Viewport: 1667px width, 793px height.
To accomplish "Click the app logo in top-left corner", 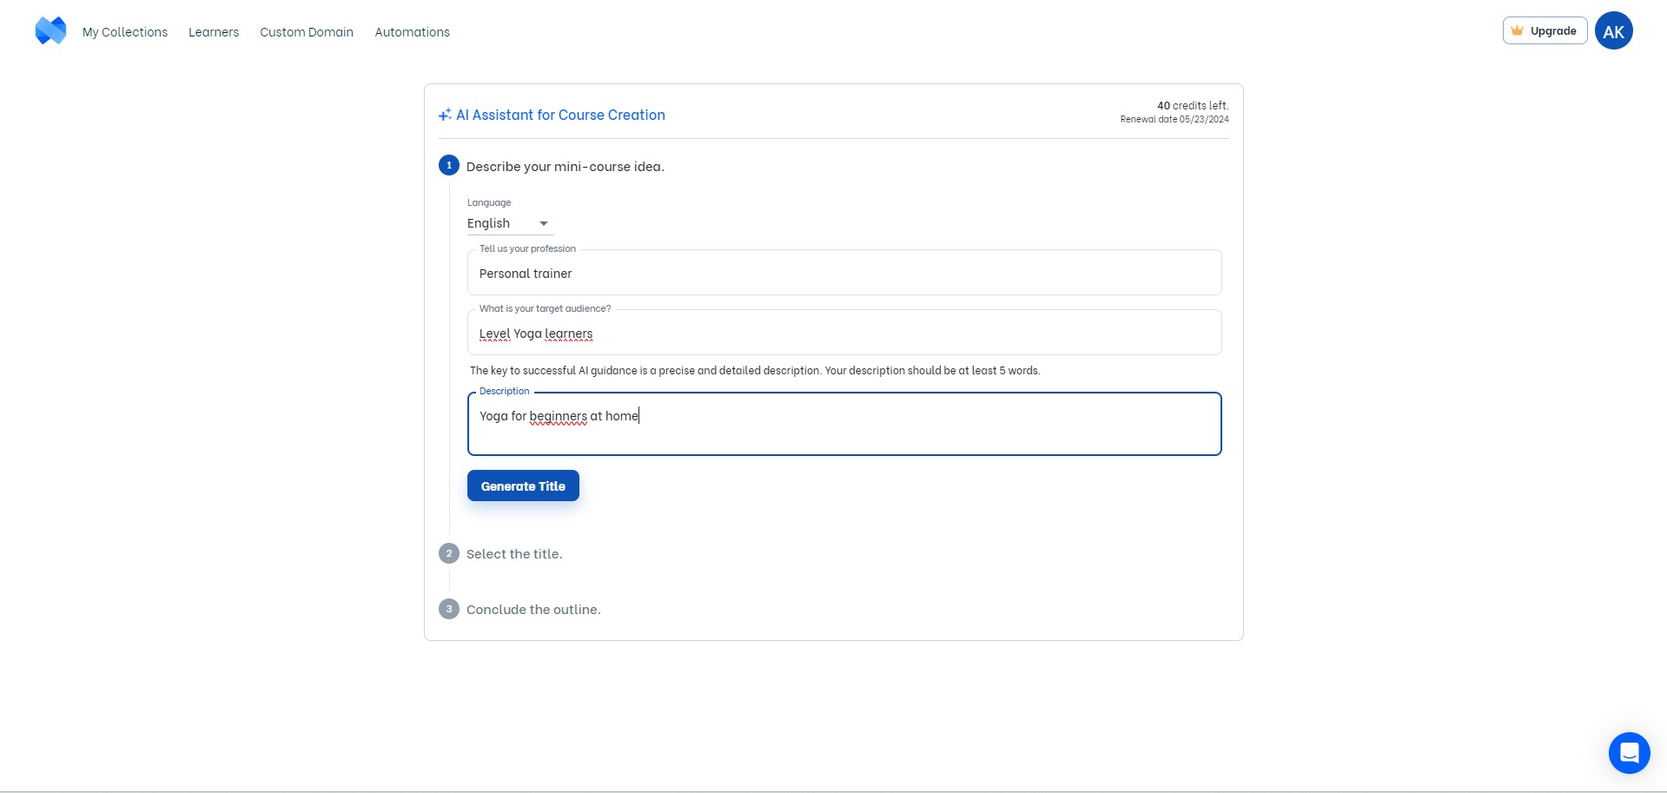I will tap(50, 31).
